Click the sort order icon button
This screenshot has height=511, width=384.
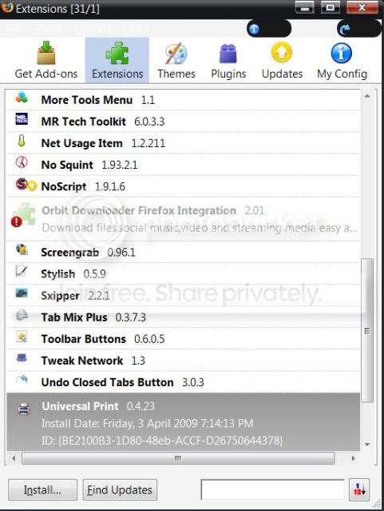(x=359, y=489)
